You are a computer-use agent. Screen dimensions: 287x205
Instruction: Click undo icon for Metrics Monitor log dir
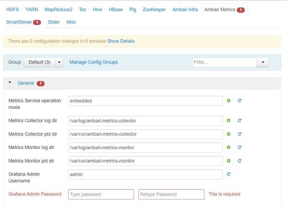239,147
